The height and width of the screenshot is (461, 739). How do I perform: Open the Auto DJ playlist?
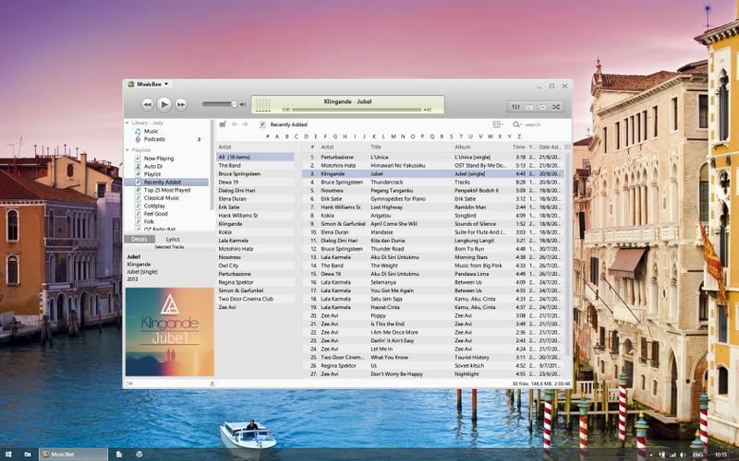(x=153, y=167)
